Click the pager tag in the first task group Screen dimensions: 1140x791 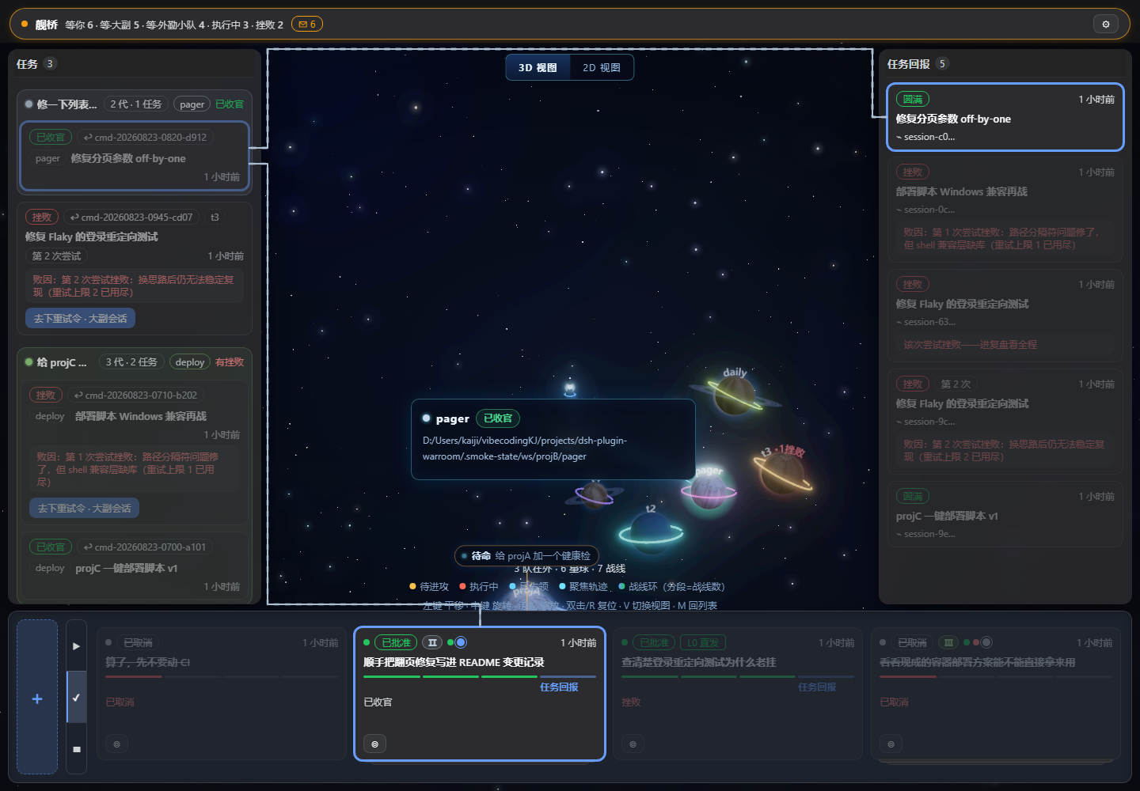coord(192,104)
